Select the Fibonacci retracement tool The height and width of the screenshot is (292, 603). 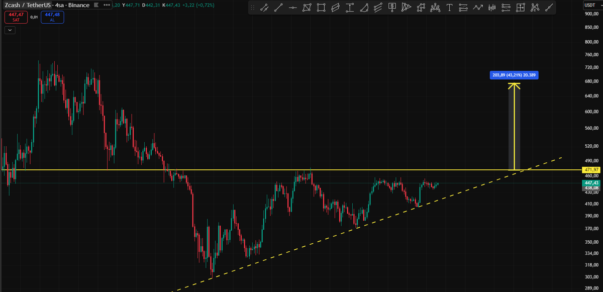[x=463, y=8]
